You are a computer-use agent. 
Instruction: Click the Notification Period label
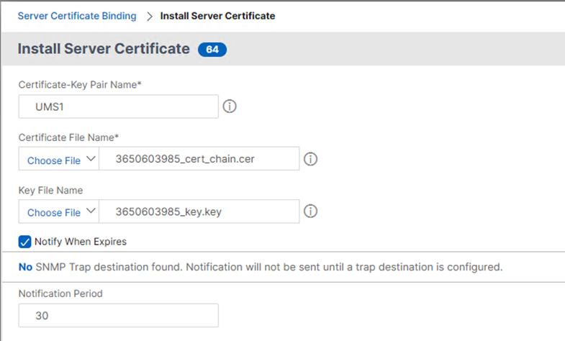click(59, 294)
